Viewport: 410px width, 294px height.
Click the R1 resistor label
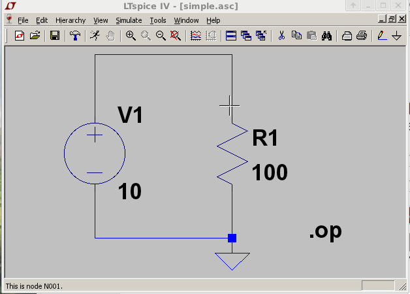(264, 138)
